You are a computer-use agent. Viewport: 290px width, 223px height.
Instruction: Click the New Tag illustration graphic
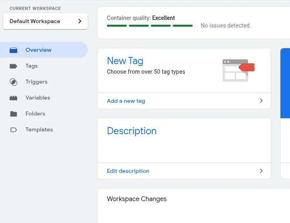[239, 70]
